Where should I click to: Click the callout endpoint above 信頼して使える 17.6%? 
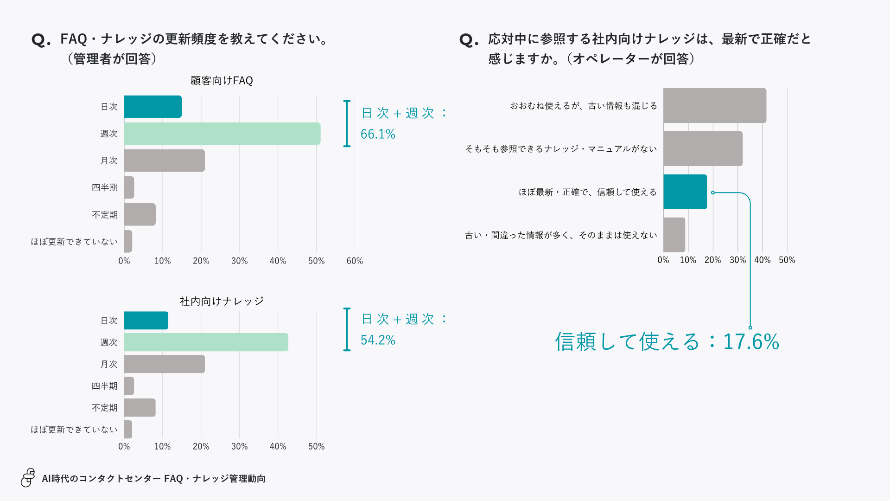(750, 328)
